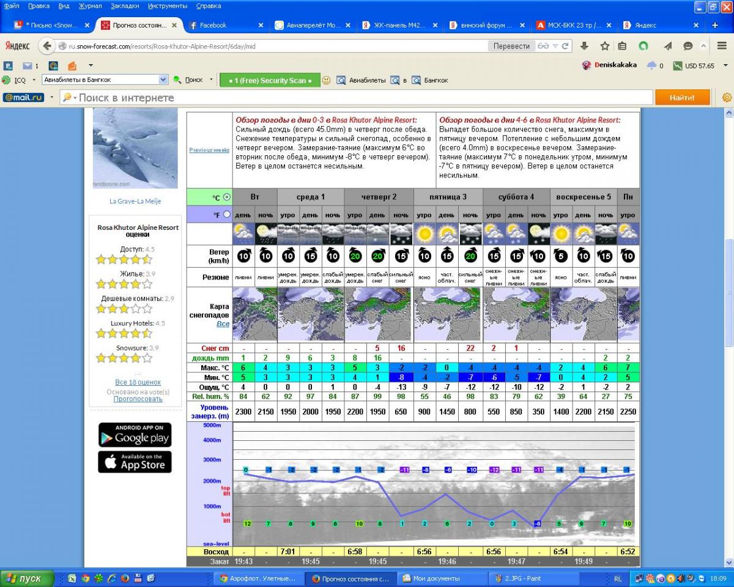This screenshot has height=587, width=734.
Task: Open the La Grave-La Meije link
Action: (135, 201)
